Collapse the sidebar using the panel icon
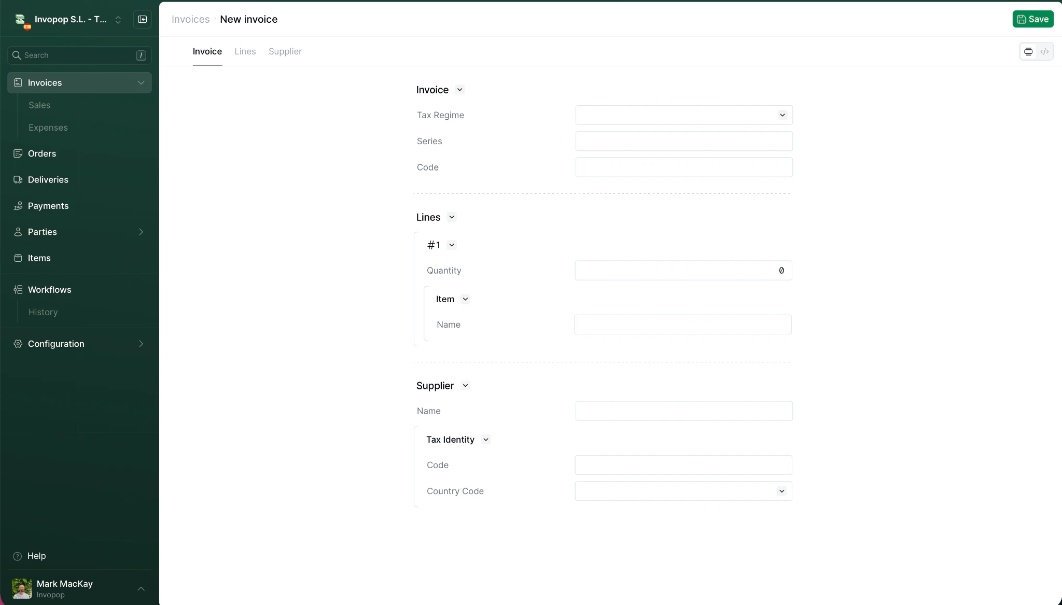This screenshot has height=605, width=1062. (x=143, y=19)
